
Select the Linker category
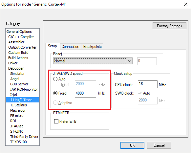(13, 63)
